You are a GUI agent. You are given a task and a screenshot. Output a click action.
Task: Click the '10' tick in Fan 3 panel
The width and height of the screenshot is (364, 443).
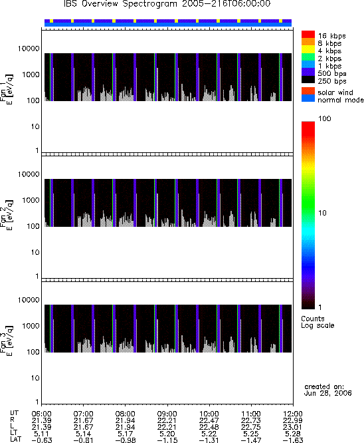pos(35,378)
